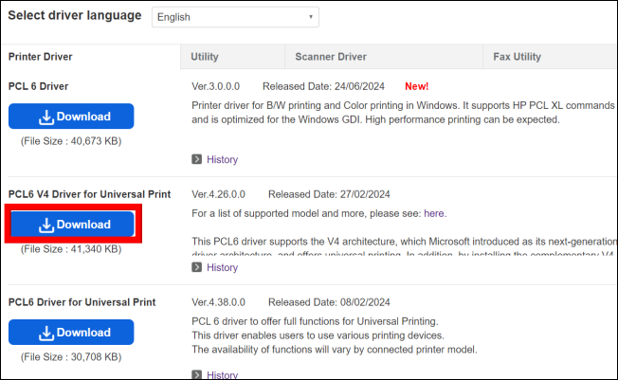The height and width of the screenshot is (380, 618).
Task: Switch to the Printer Driver tab
Action: 90,57
